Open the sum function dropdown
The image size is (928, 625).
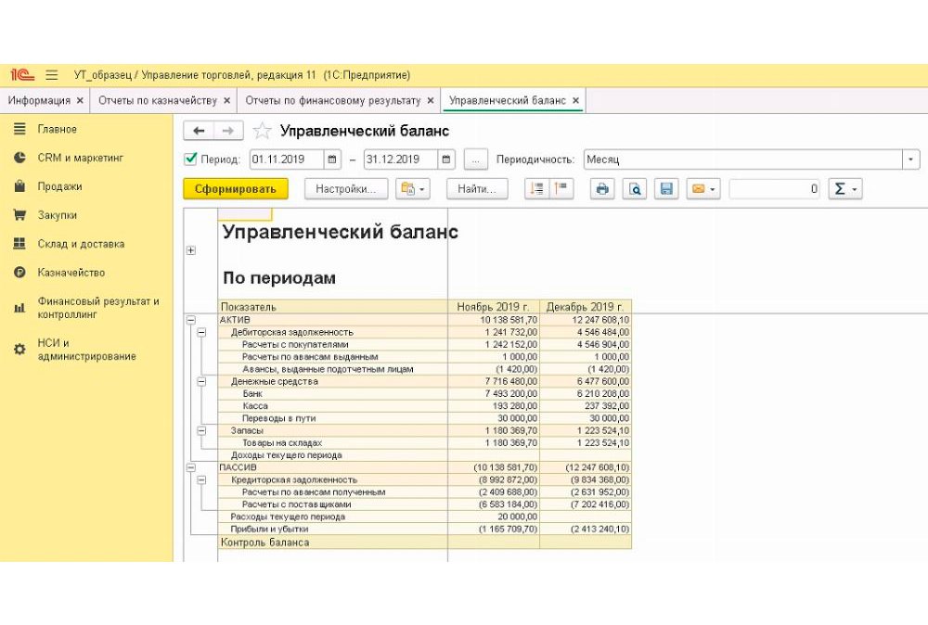click(x=844, y=189)
